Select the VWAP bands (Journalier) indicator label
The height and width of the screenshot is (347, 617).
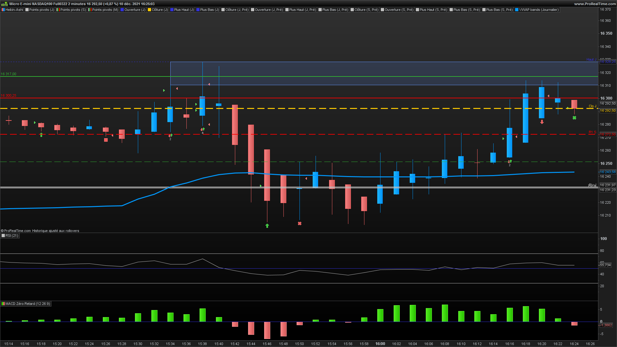[x=539, y=10]
